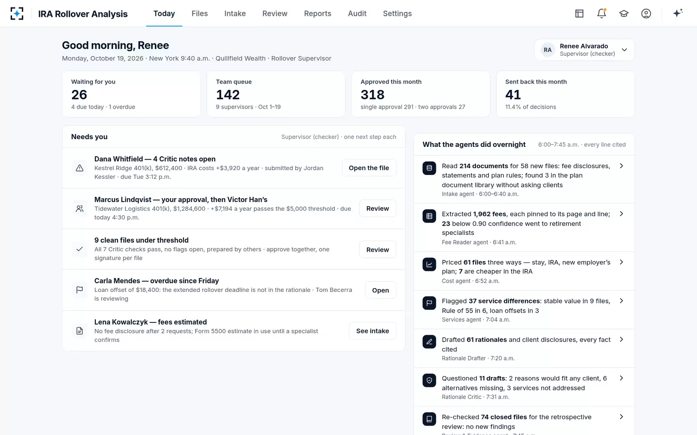
Task: Click the graduation cap learning icon
Action: 624,14
